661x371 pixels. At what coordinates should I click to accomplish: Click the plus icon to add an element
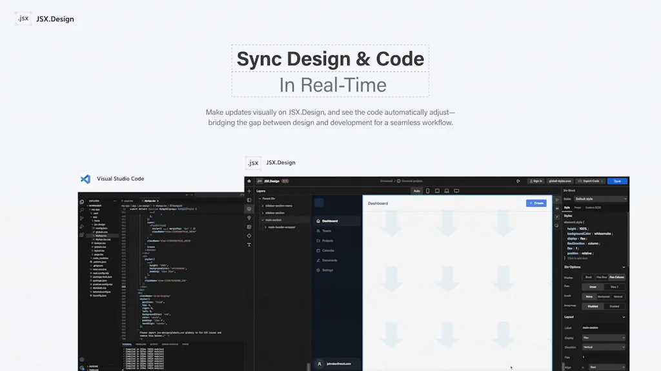[x=249, y=191]
